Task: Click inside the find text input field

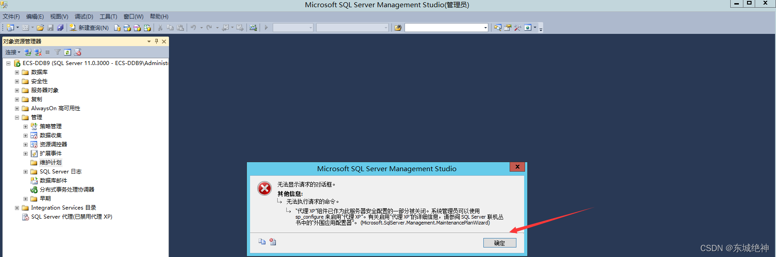Action: [x=443, y=28]
